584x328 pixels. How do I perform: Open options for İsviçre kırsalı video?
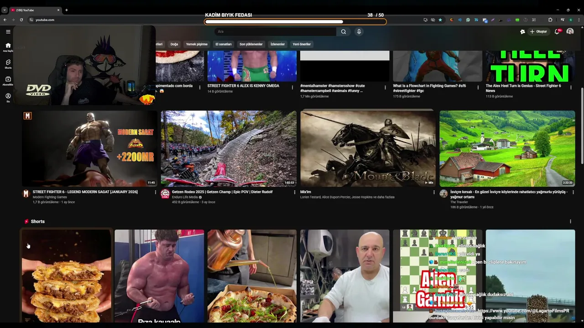coord(573,192)
